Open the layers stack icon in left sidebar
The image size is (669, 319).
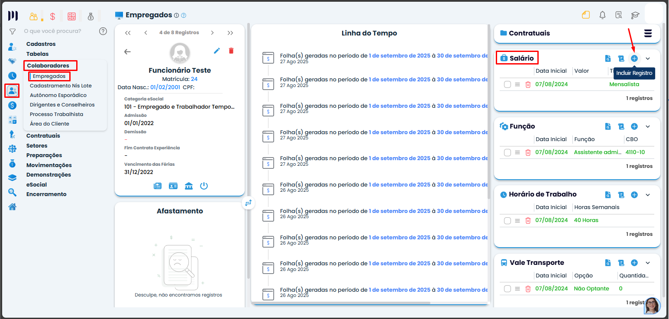pyautogui.click(x=12, y=178)
